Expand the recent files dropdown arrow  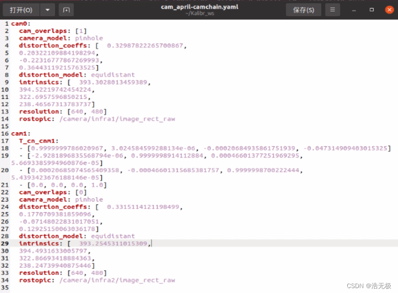(48, 10)
